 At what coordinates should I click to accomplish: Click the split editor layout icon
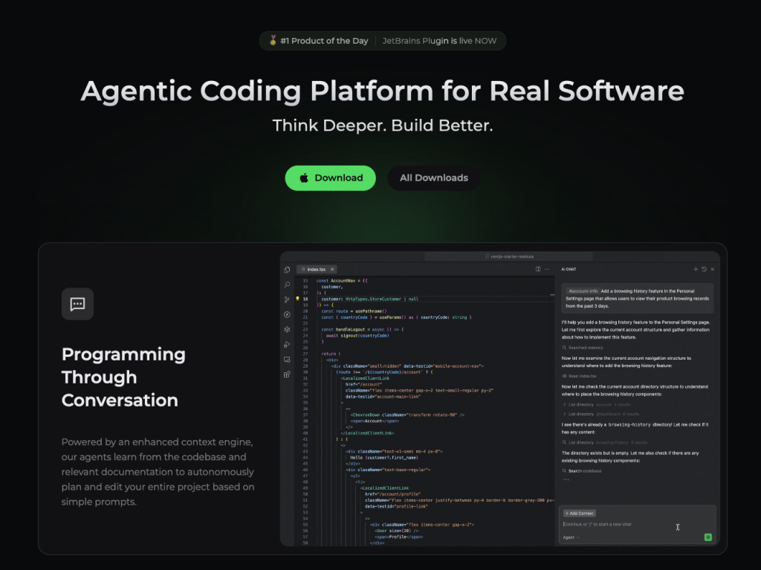tap(538, 269)
